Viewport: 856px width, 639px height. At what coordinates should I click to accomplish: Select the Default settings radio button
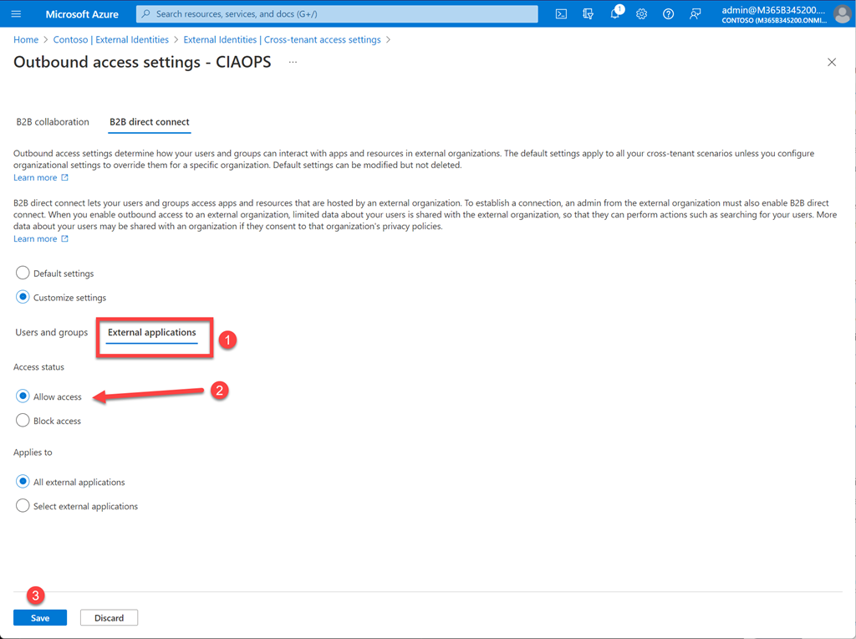[23, 273]
